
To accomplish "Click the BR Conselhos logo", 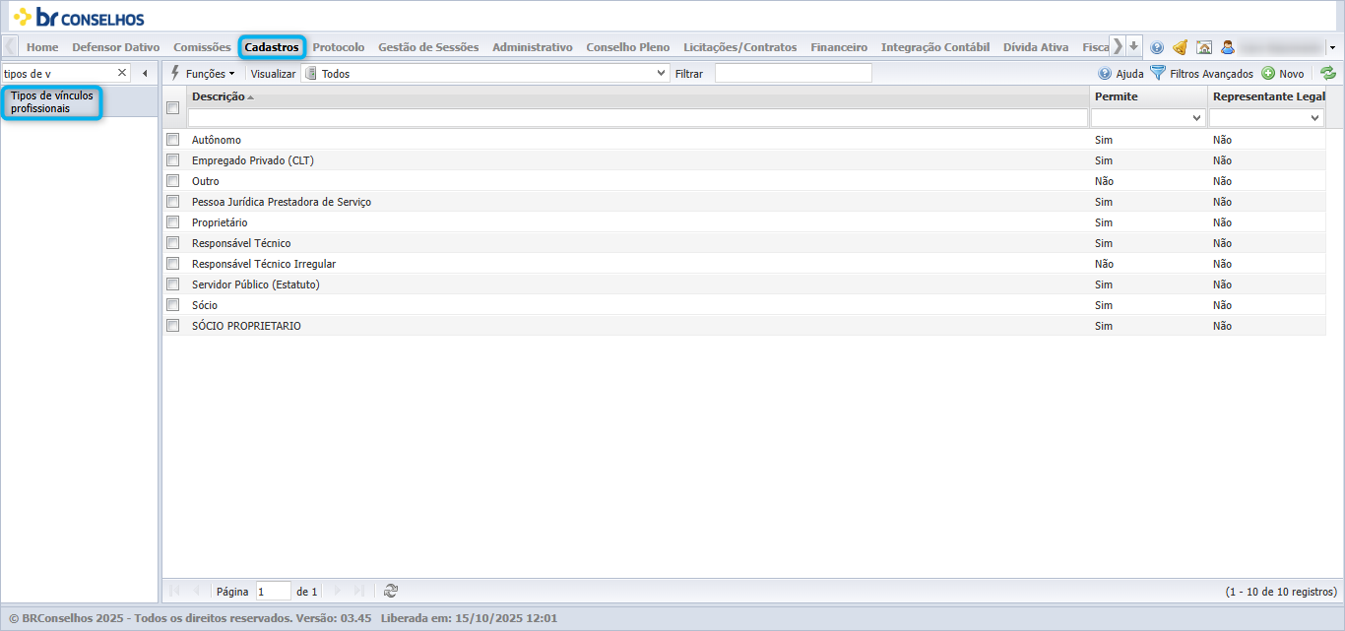I will coord(79,17).
